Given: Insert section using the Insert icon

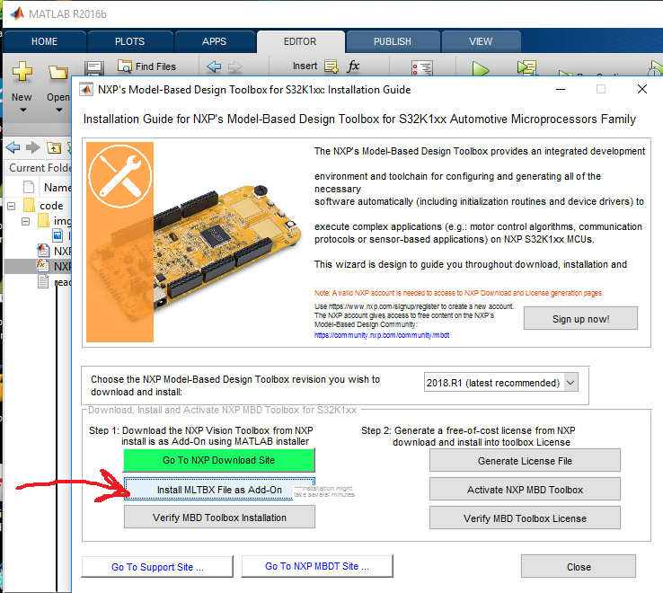Looking at the screenshot, I should [x=331, y=66].
